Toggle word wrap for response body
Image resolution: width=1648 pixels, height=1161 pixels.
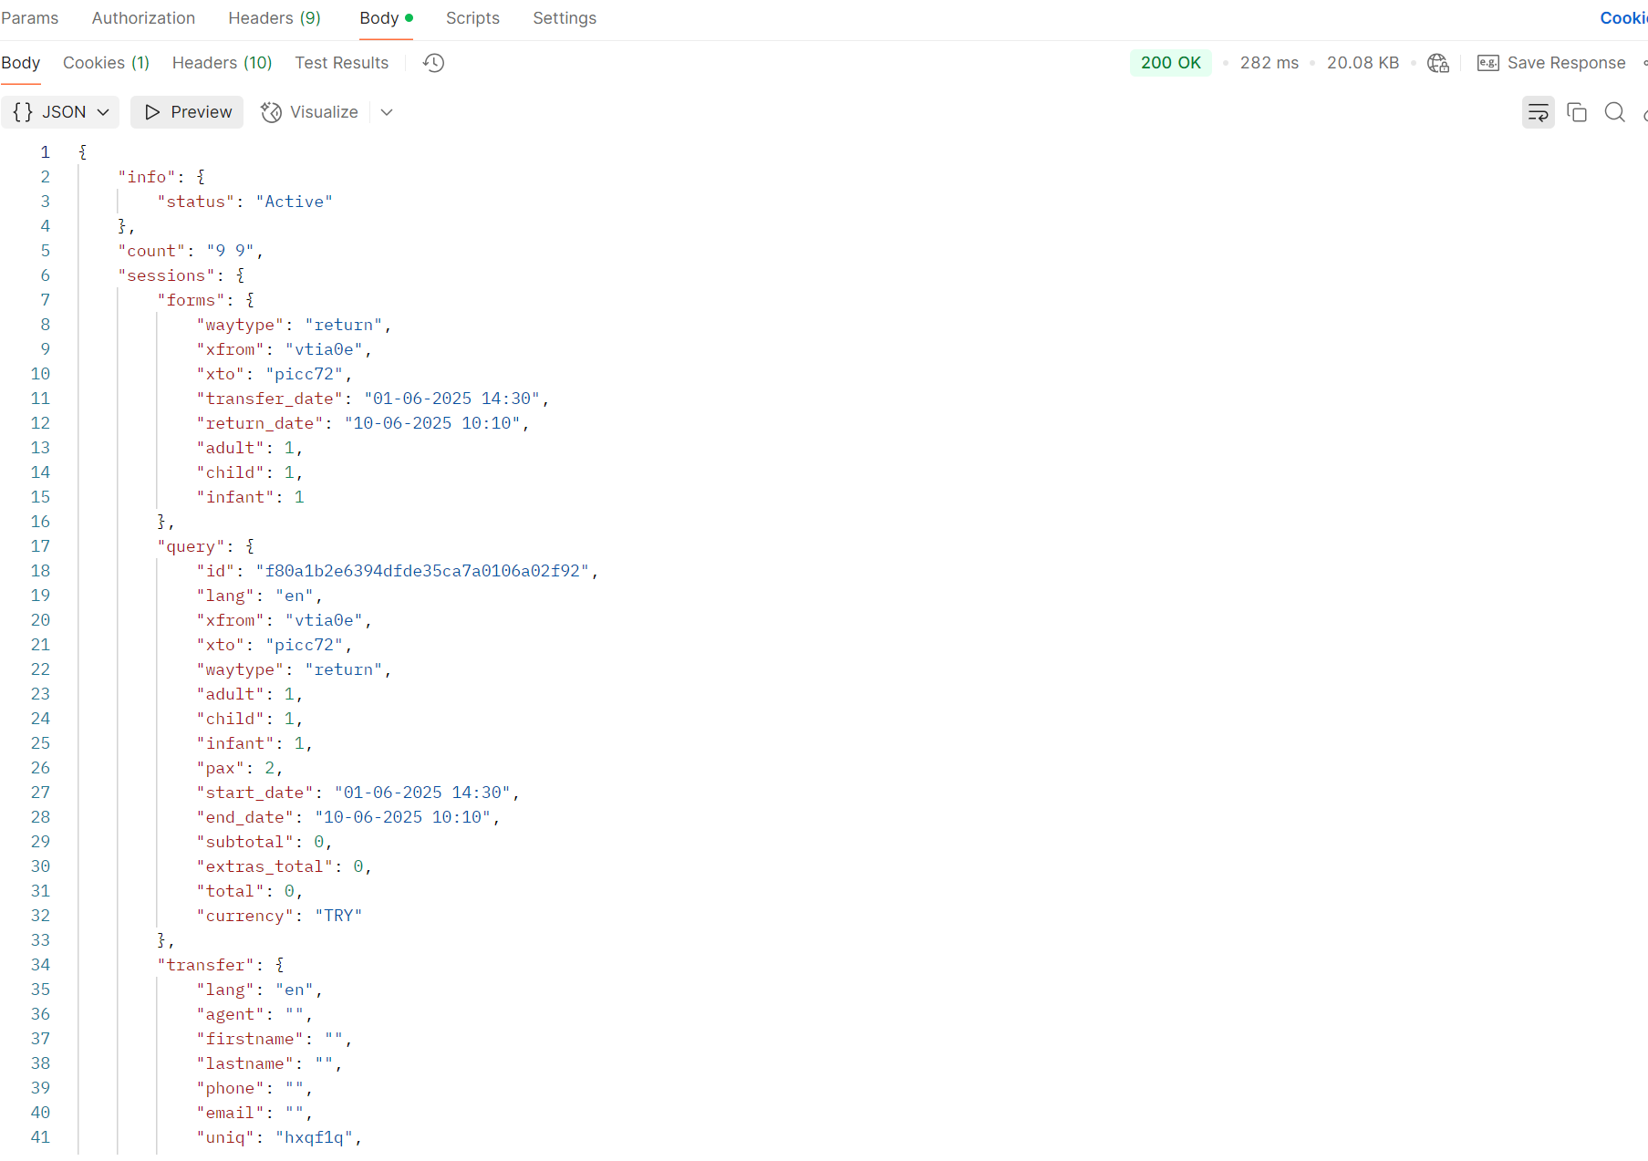1538,112
